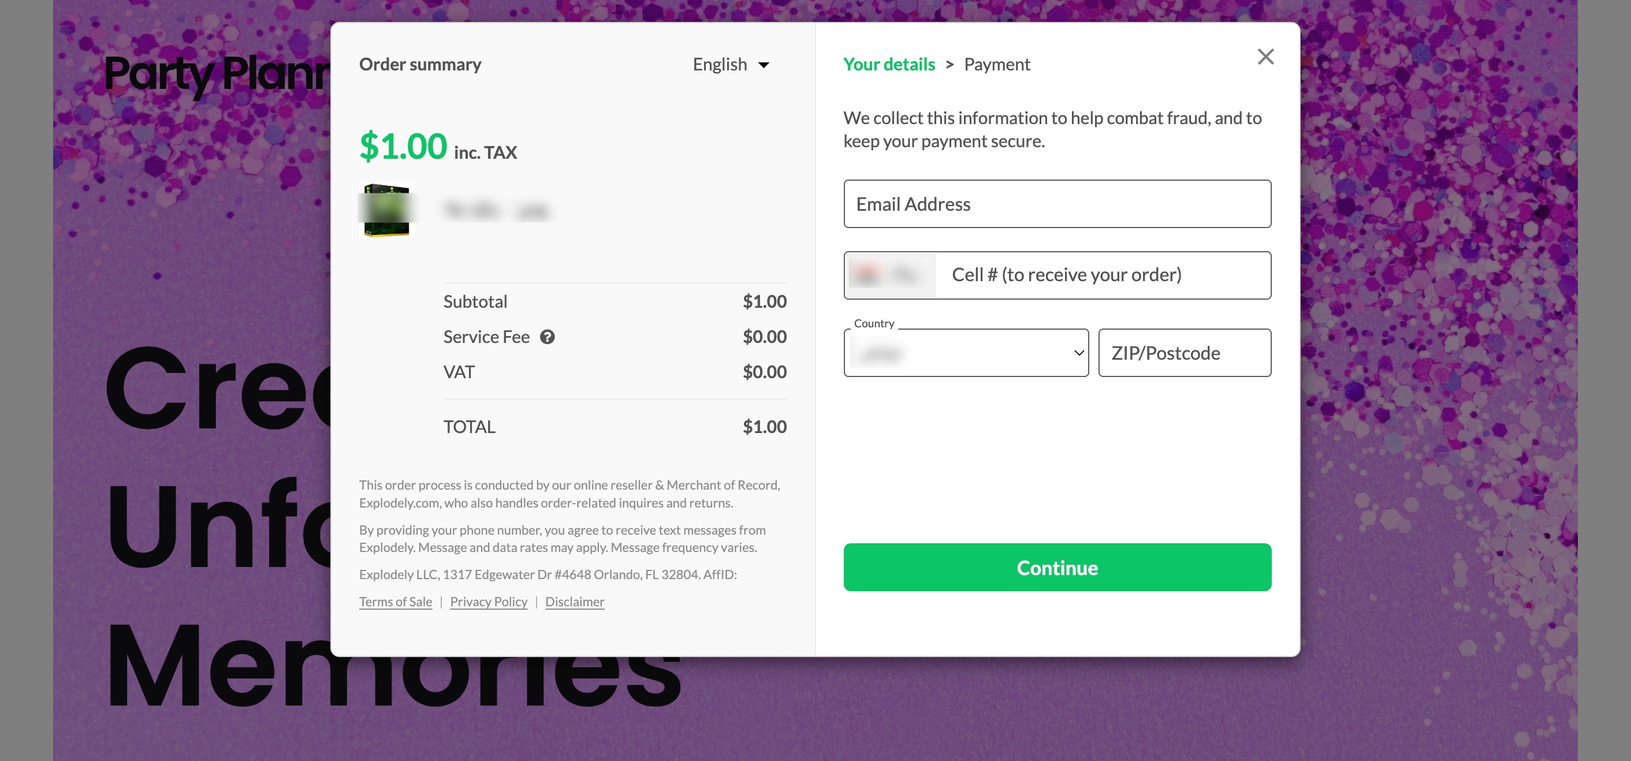Click the TOTAL row amount
The height and width of the screenshot is (761, 1631).
(764, 427)
